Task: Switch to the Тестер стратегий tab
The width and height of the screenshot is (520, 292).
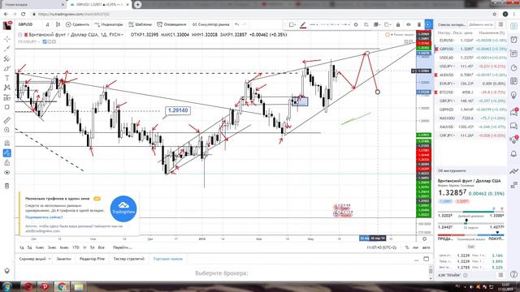Action: coord(129,259)
